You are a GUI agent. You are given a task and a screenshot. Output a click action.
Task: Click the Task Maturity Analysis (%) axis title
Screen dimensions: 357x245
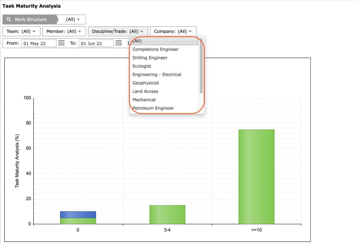17,161
